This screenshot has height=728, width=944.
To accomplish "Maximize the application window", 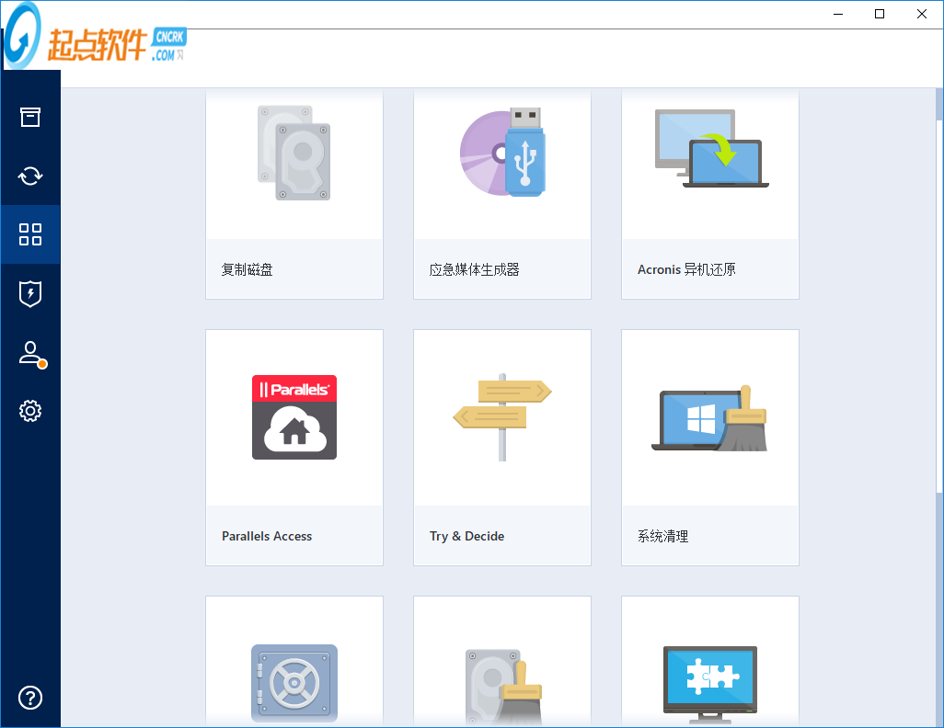I will click(880, 14).
